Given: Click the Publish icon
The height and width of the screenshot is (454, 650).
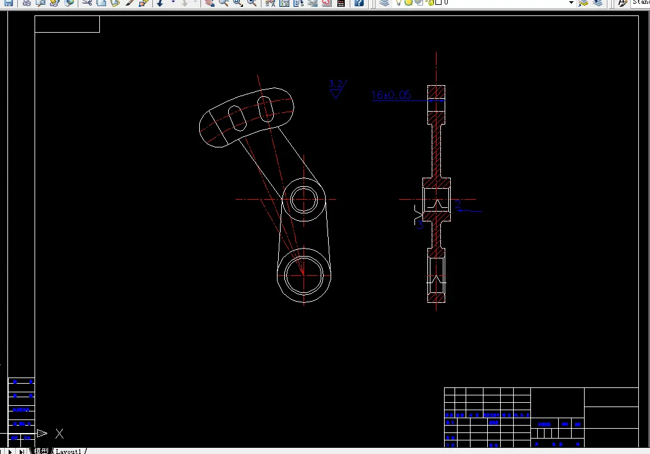Looking at the screenshot, I should click(55, 3).
